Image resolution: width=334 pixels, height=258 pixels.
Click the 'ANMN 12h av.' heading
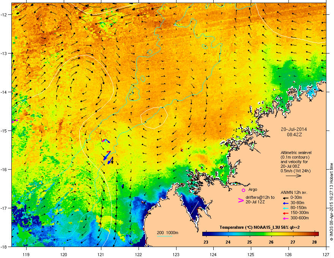[x=294, y=192]
